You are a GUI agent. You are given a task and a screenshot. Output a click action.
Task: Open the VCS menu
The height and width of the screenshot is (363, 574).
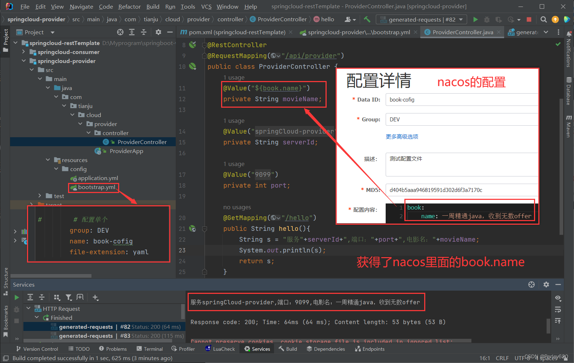206,6
